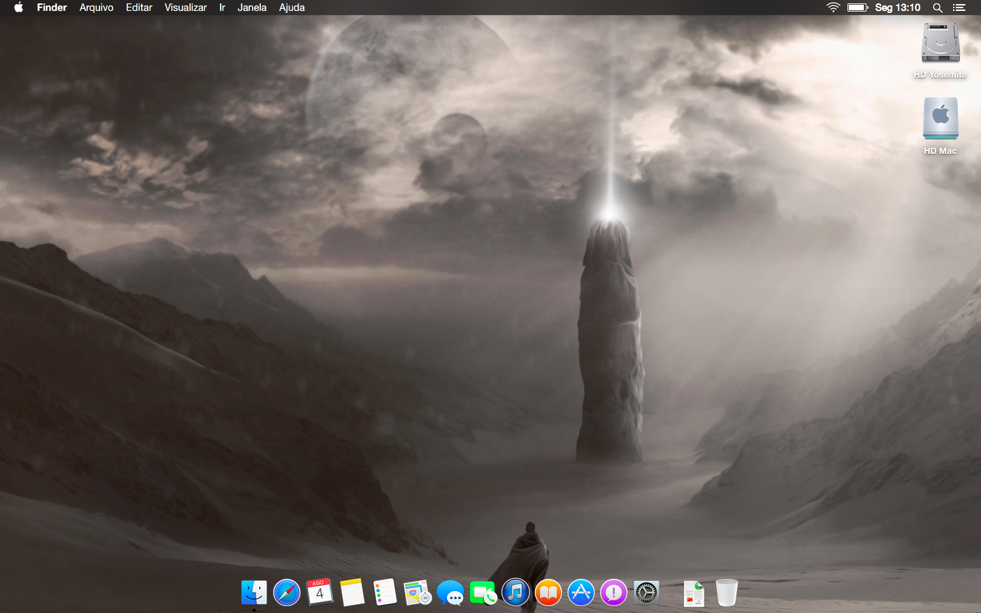Select the HD Yosemite drive icon
Image resolution: width=981 pixels, height=613 pixels.
pyautogui.click(x=940, y=43)
